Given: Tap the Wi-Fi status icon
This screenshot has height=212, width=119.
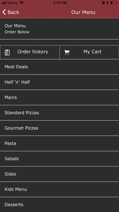Looking at the screenshot, I should pos(22,3).
